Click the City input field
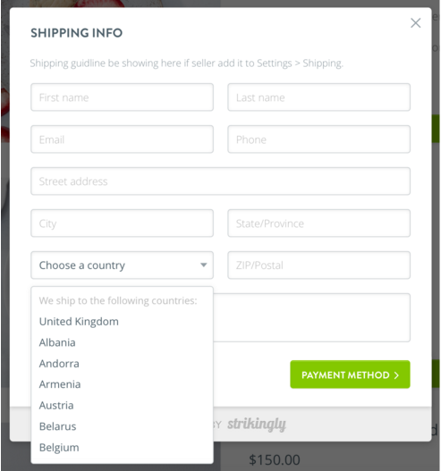 coord(122,223)
